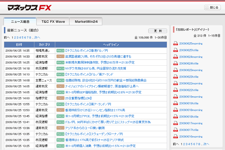Open headline 米1-3月期個人消費 article
This screenshot has width=225, height=150.
coord(100,146)
